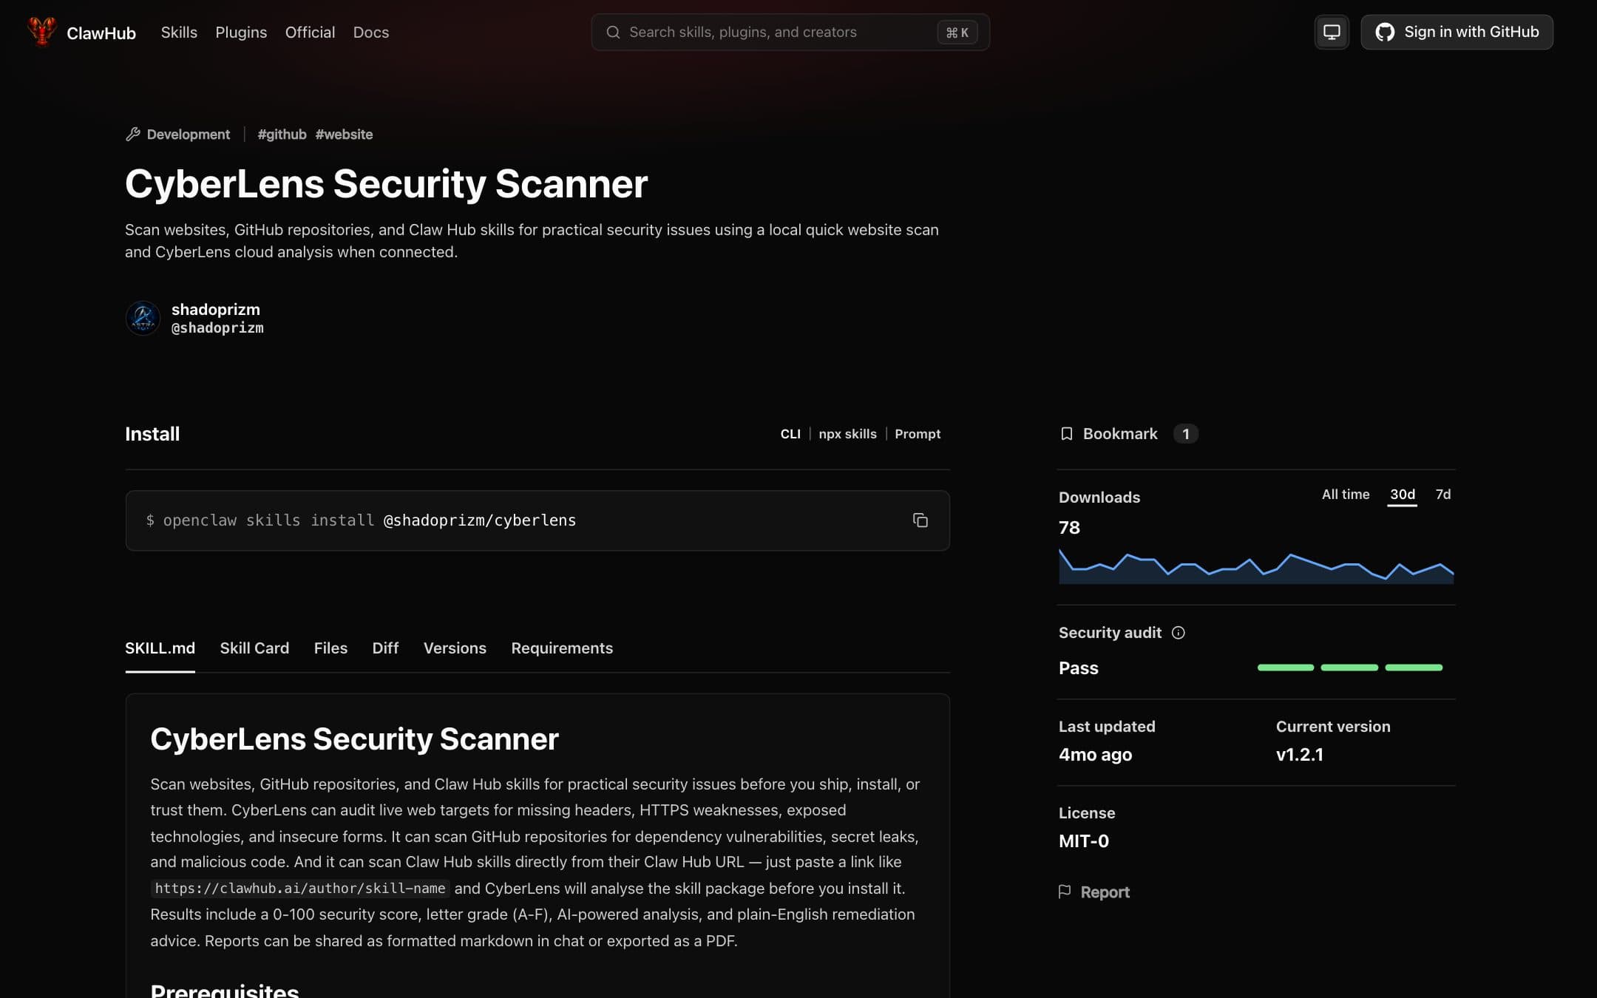Open the #website tag
The image size is (1597, 998).
[x=344, y=134]
